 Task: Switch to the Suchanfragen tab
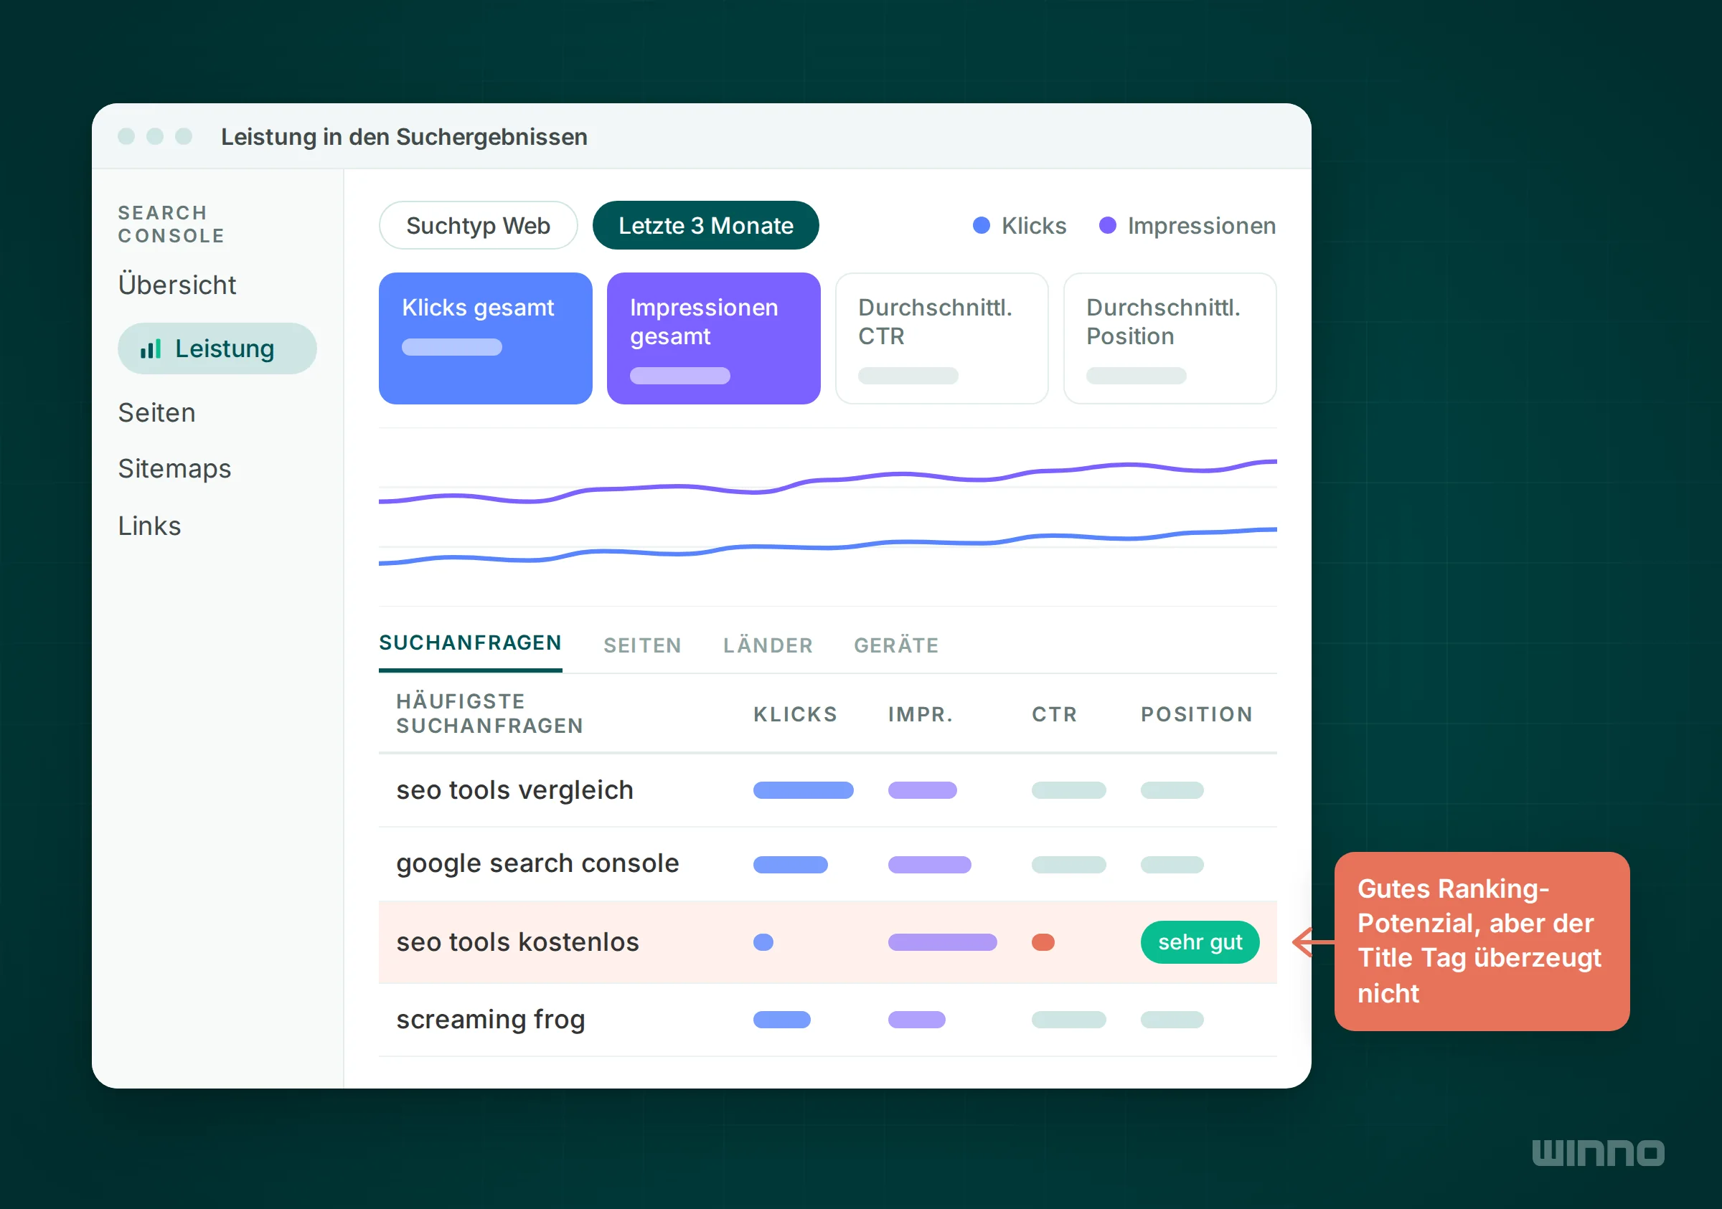click(x=470, y=643)
